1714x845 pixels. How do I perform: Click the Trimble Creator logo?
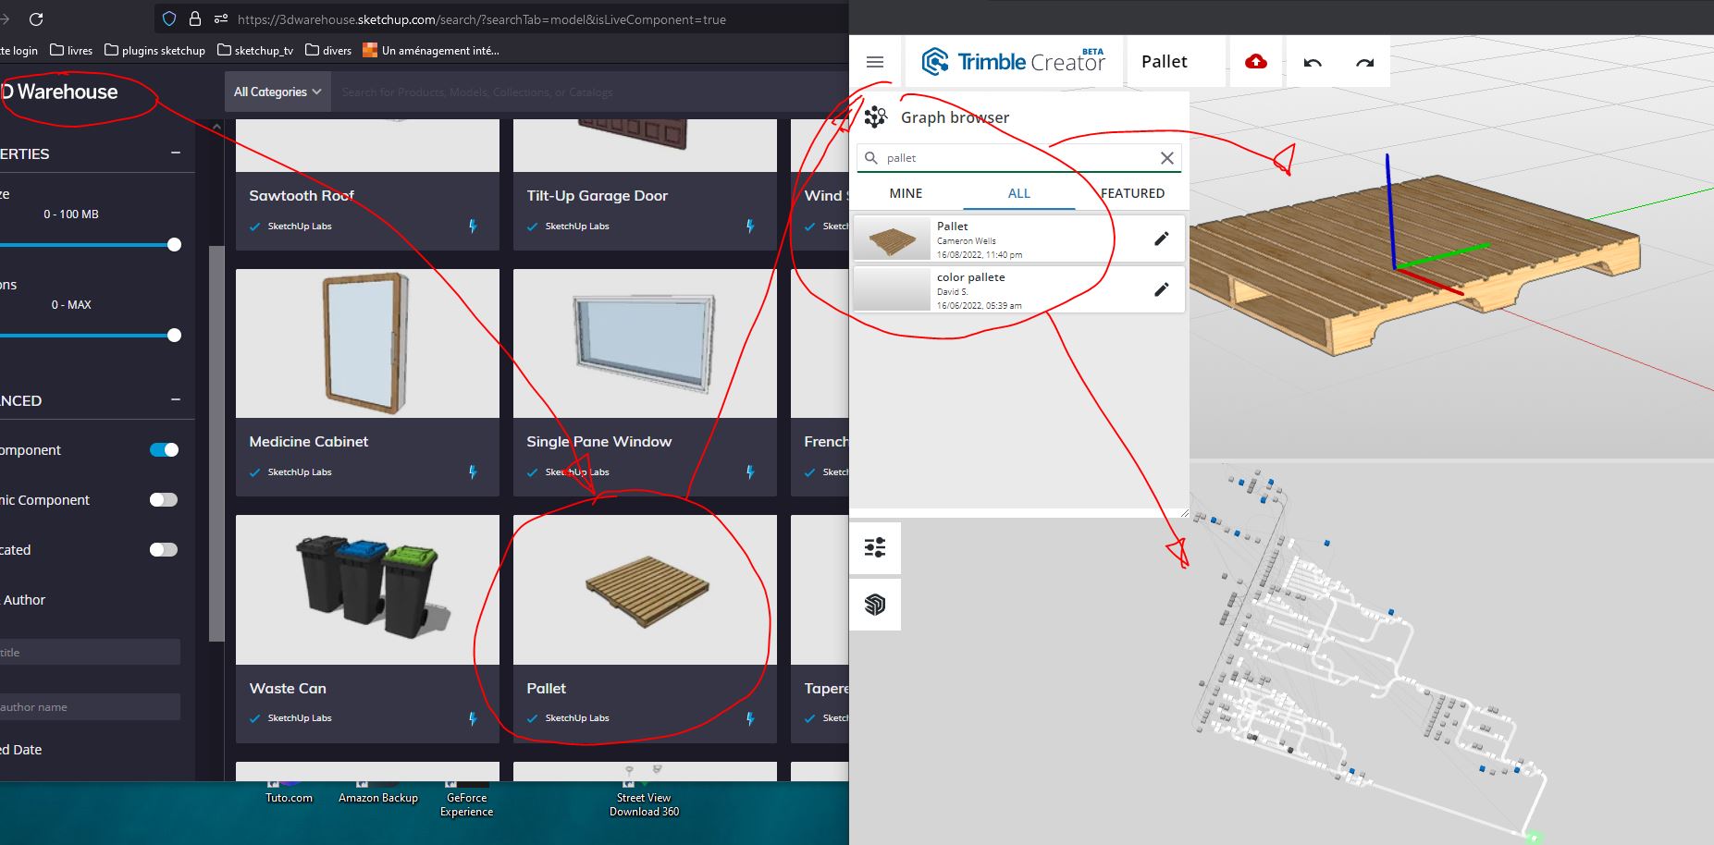point(1013,62)
